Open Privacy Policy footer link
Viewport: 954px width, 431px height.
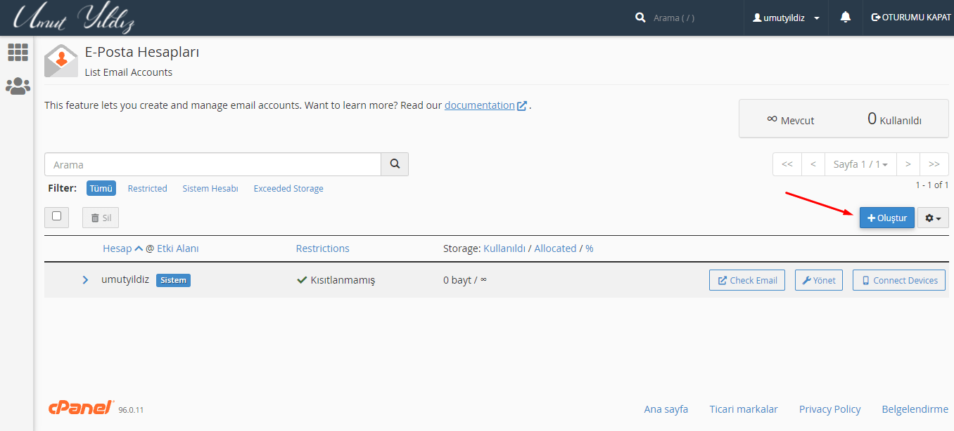(829, 409)
